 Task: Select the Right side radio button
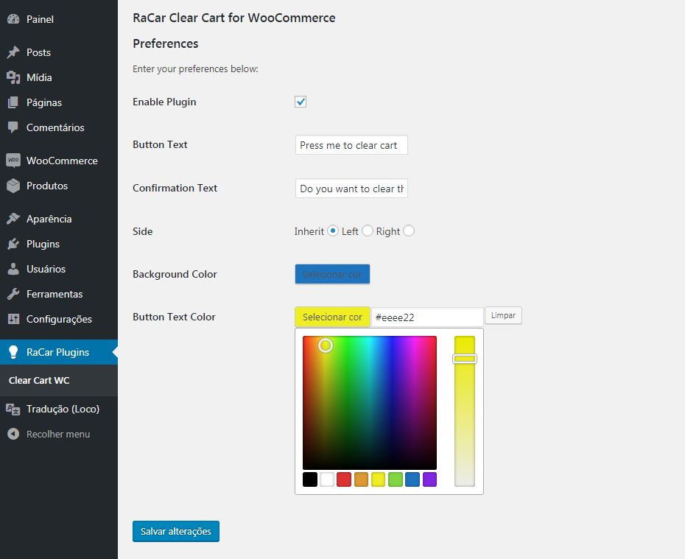tap(409, 231)
